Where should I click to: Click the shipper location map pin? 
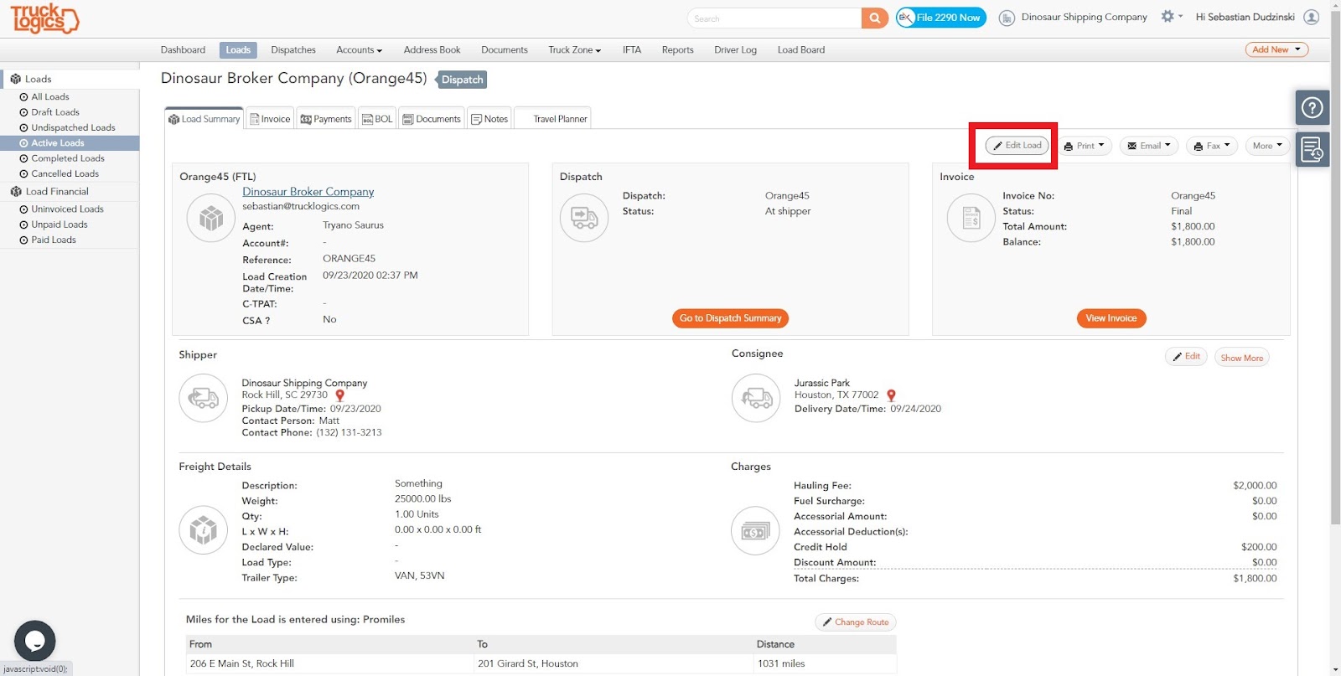coord(339,395)
